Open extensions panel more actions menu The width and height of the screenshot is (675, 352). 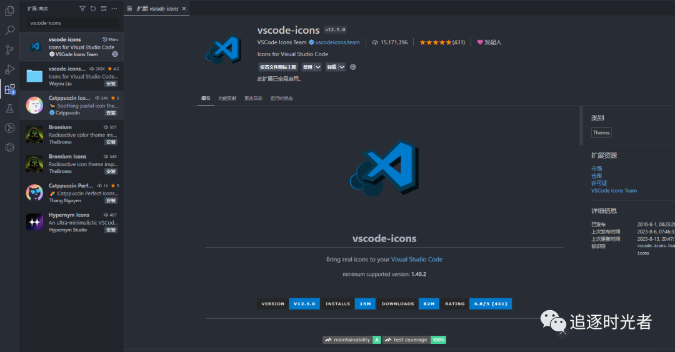tap(114, 9)
